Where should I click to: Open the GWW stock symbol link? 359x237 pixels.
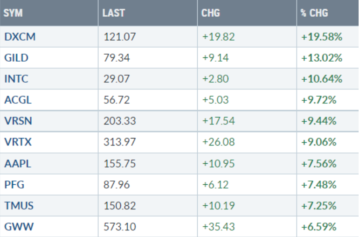17,227
